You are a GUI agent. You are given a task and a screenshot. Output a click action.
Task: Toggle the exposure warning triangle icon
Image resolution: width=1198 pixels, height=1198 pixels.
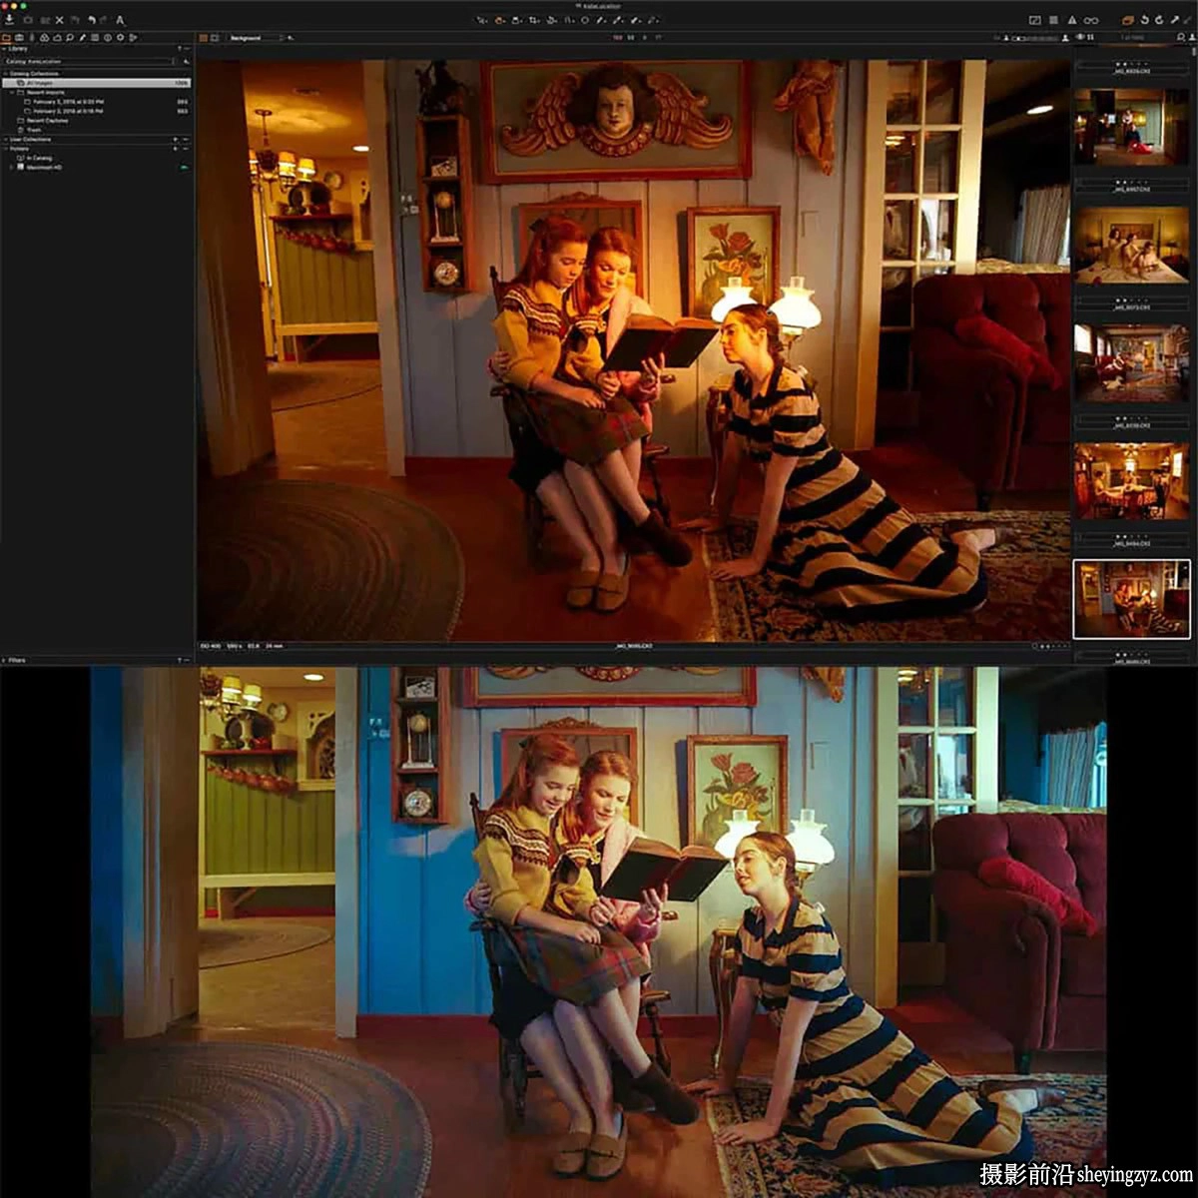tap(1072, 20)
